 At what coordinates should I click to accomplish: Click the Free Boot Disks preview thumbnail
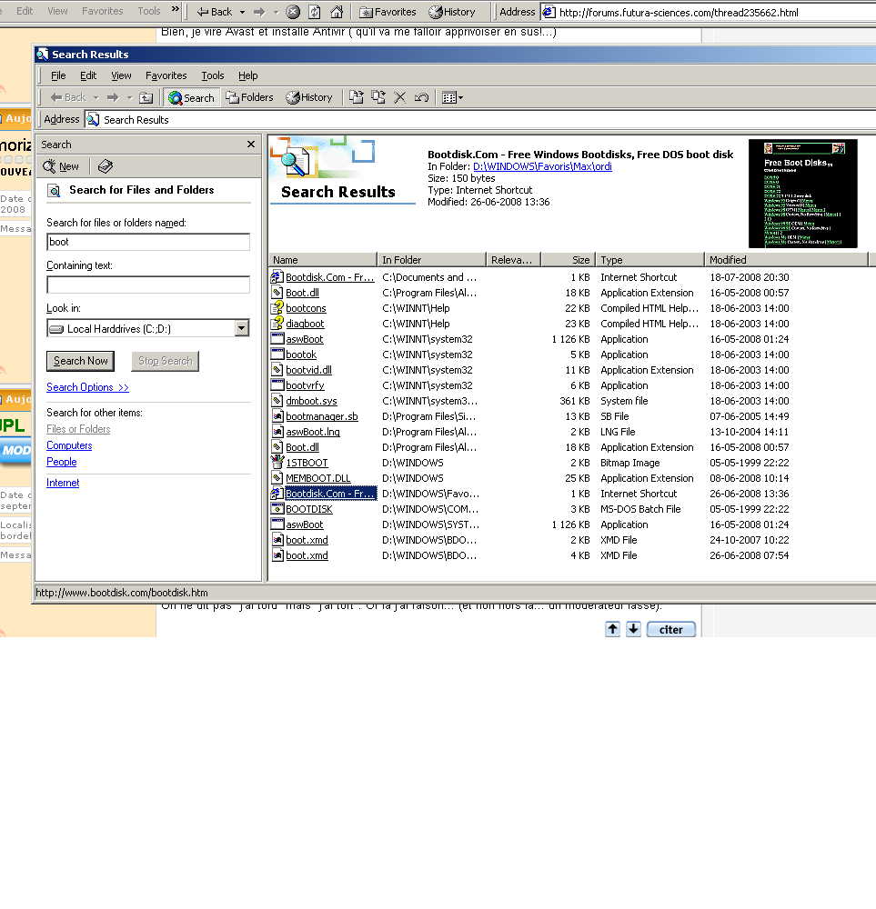(x=803, y=194)
